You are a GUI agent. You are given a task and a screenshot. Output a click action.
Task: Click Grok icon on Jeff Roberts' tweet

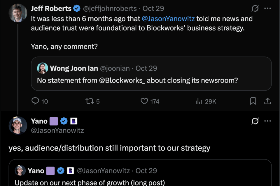255,9
